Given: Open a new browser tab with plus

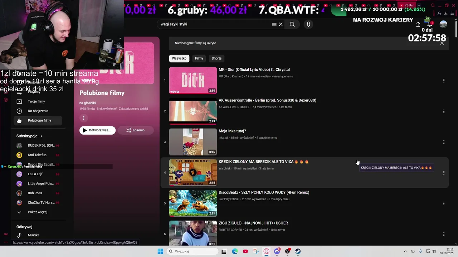Looking at the screenshot, I should pos(419,5).
